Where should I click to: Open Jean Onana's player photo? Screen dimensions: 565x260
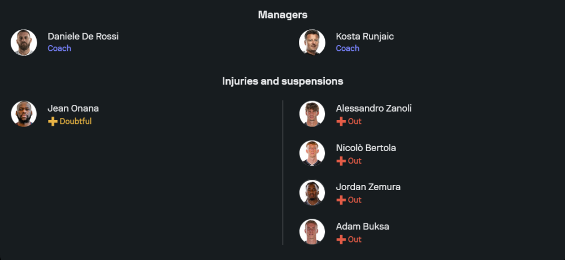click(x=24, y=114)
